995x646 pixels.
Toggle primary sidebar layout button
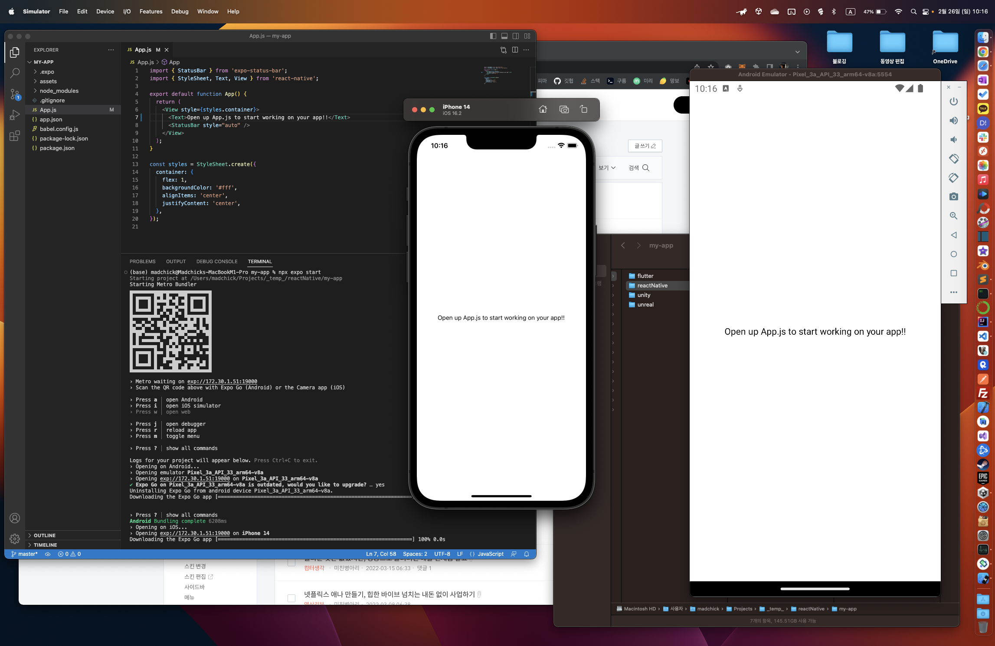coord(493,36)
